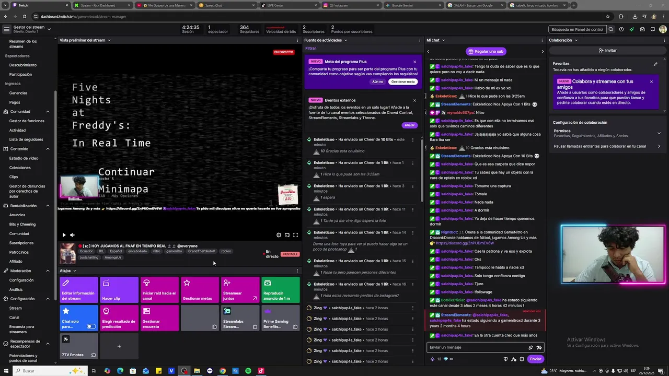Collapse the Moderación sidebar section
This screenshot has height=376, width=669.
pyautogui.click(x=48, y=271)
